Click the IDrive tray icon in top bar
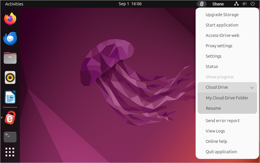 (x=202, y=4)
